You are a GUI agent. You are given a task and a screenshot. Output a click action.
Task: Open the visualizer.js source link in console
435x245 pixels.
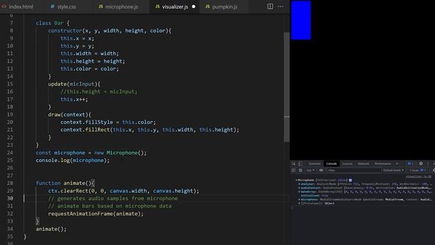[x=419, y=177]
